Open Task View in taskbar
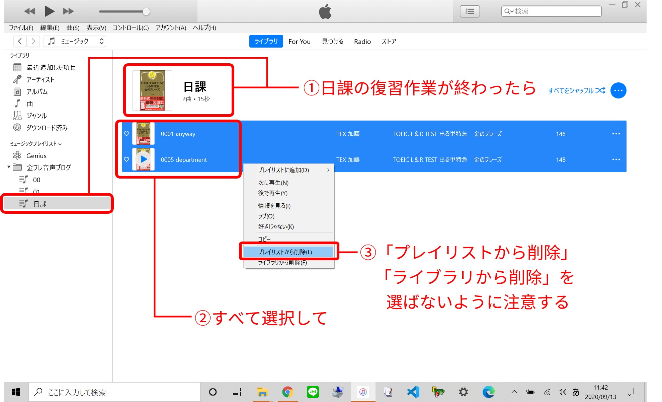The width and height of the screenshot is (662, 402). pyautogui.click(x=237, y=392)
